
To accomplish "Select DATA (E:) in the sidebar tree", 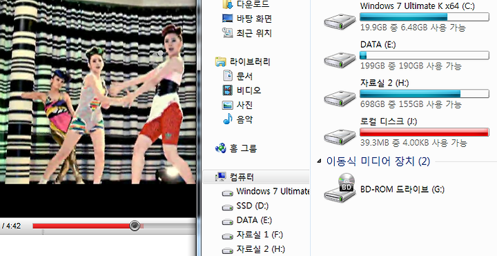I will [254, 220].
